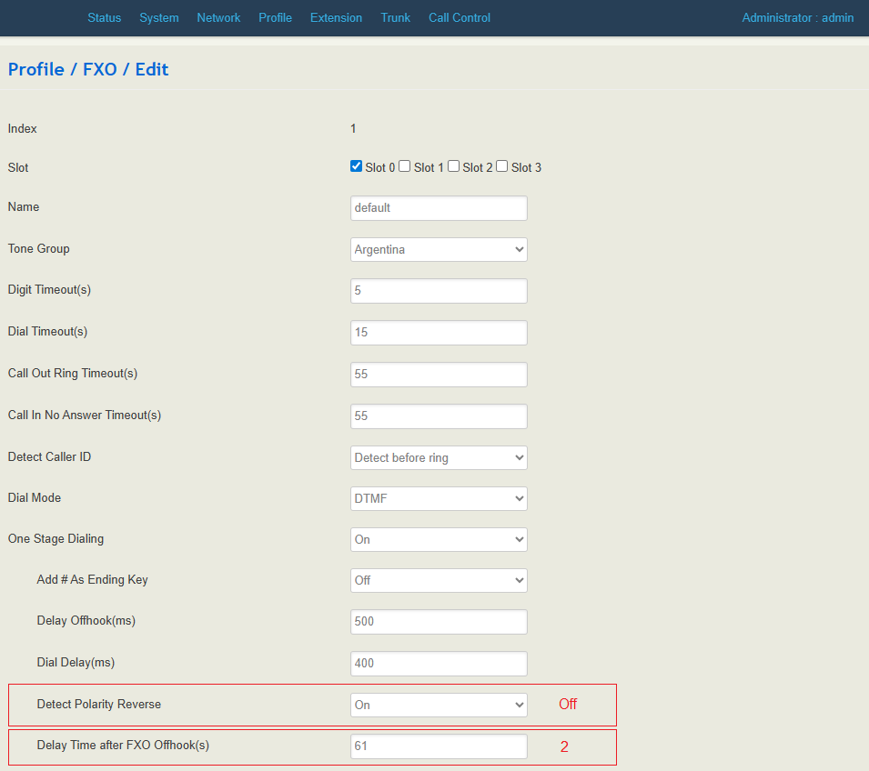This screenshot has width=869, height=771.
Task: Click the Delay Time after FXO Offhook field
Action: (x=439, y=746)
